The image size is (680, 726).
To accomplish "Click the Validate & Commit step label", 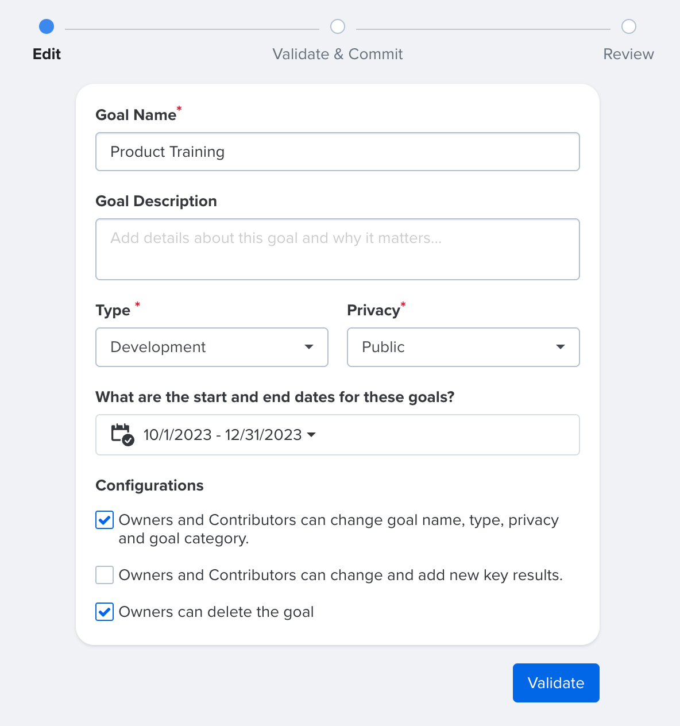I will [337, 54].
